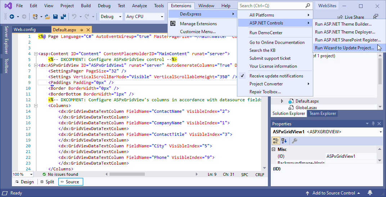Click the Properties grid scroll-down arrow

pos(380,160)
